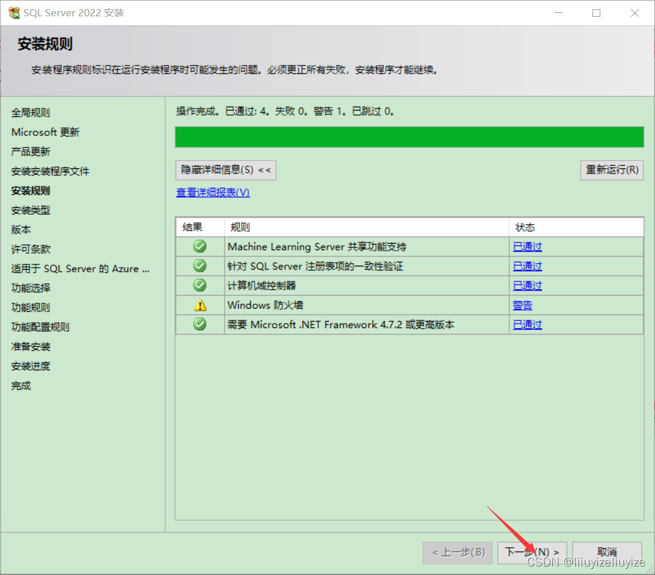Click green check icon for SQL Server 注册表项 row
The width and height of the screenshot is (655, 575).
[x=200, y=266]
